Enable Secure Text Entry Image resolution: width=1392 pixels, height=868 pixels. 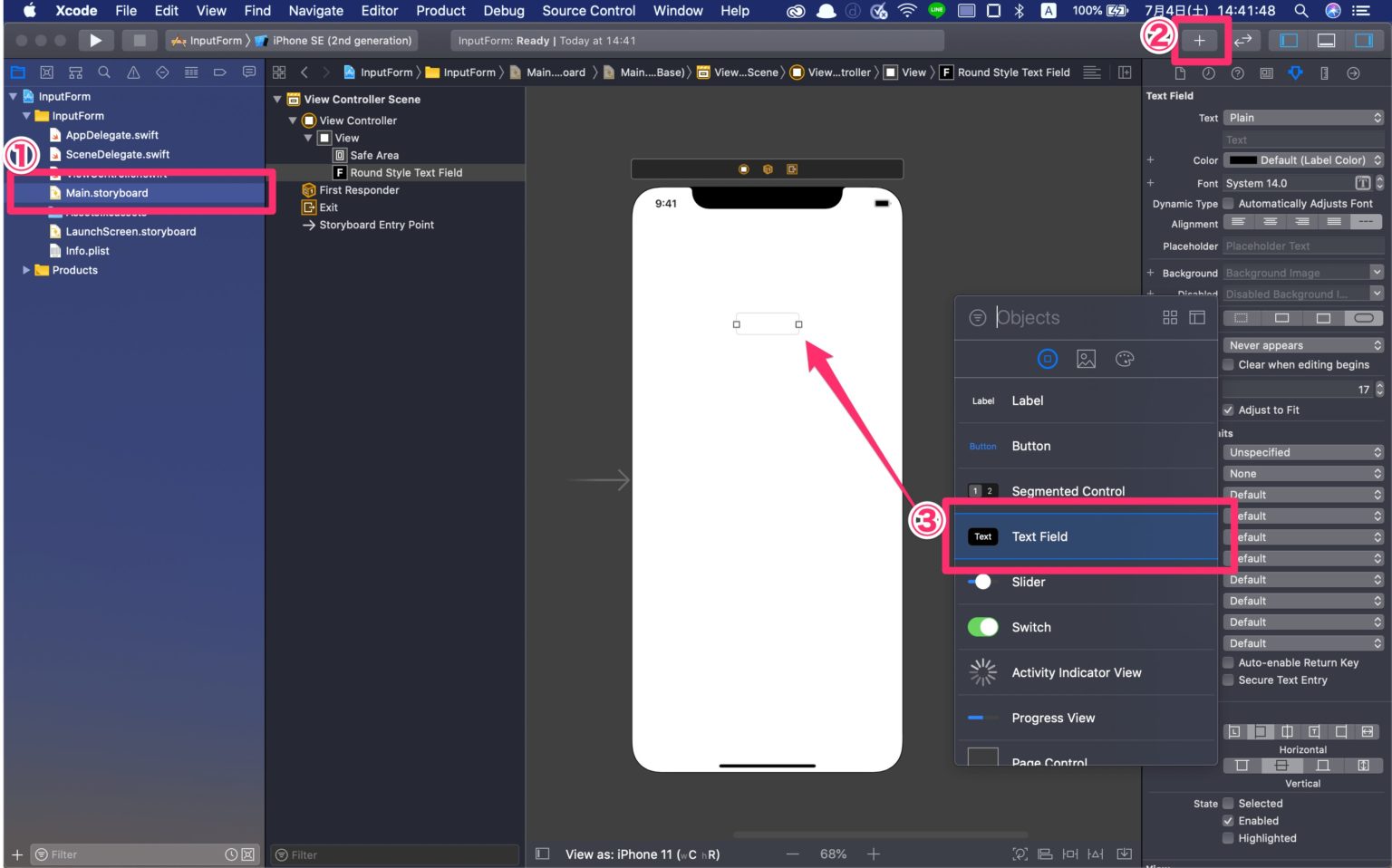coord(1229,680)
